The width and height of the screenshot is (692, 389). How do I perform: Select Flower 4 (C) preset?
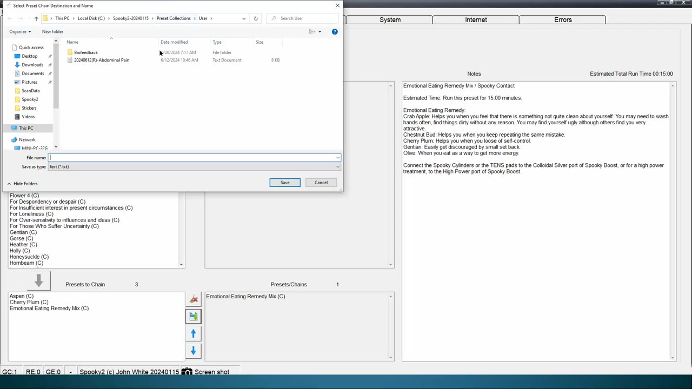24,196
